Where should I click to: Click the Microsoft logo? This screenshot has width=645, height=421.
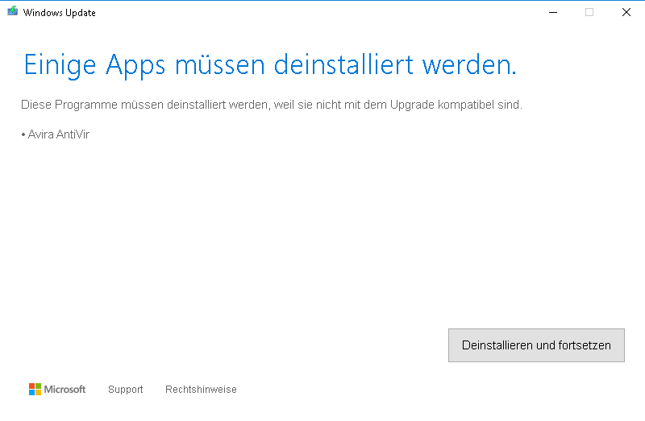pyautogui.click(x=57, y=390)
